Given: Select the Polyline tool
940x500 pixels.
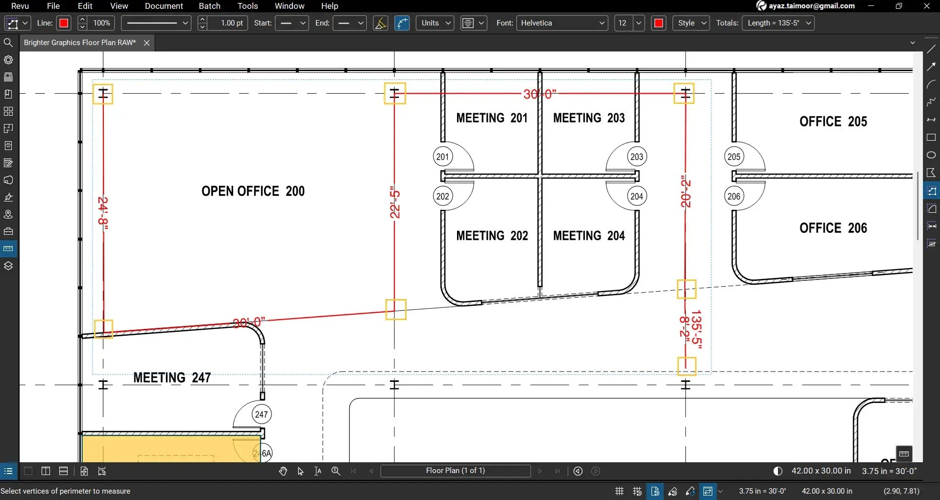Looking at the screenshot, I should click(931, 101).
